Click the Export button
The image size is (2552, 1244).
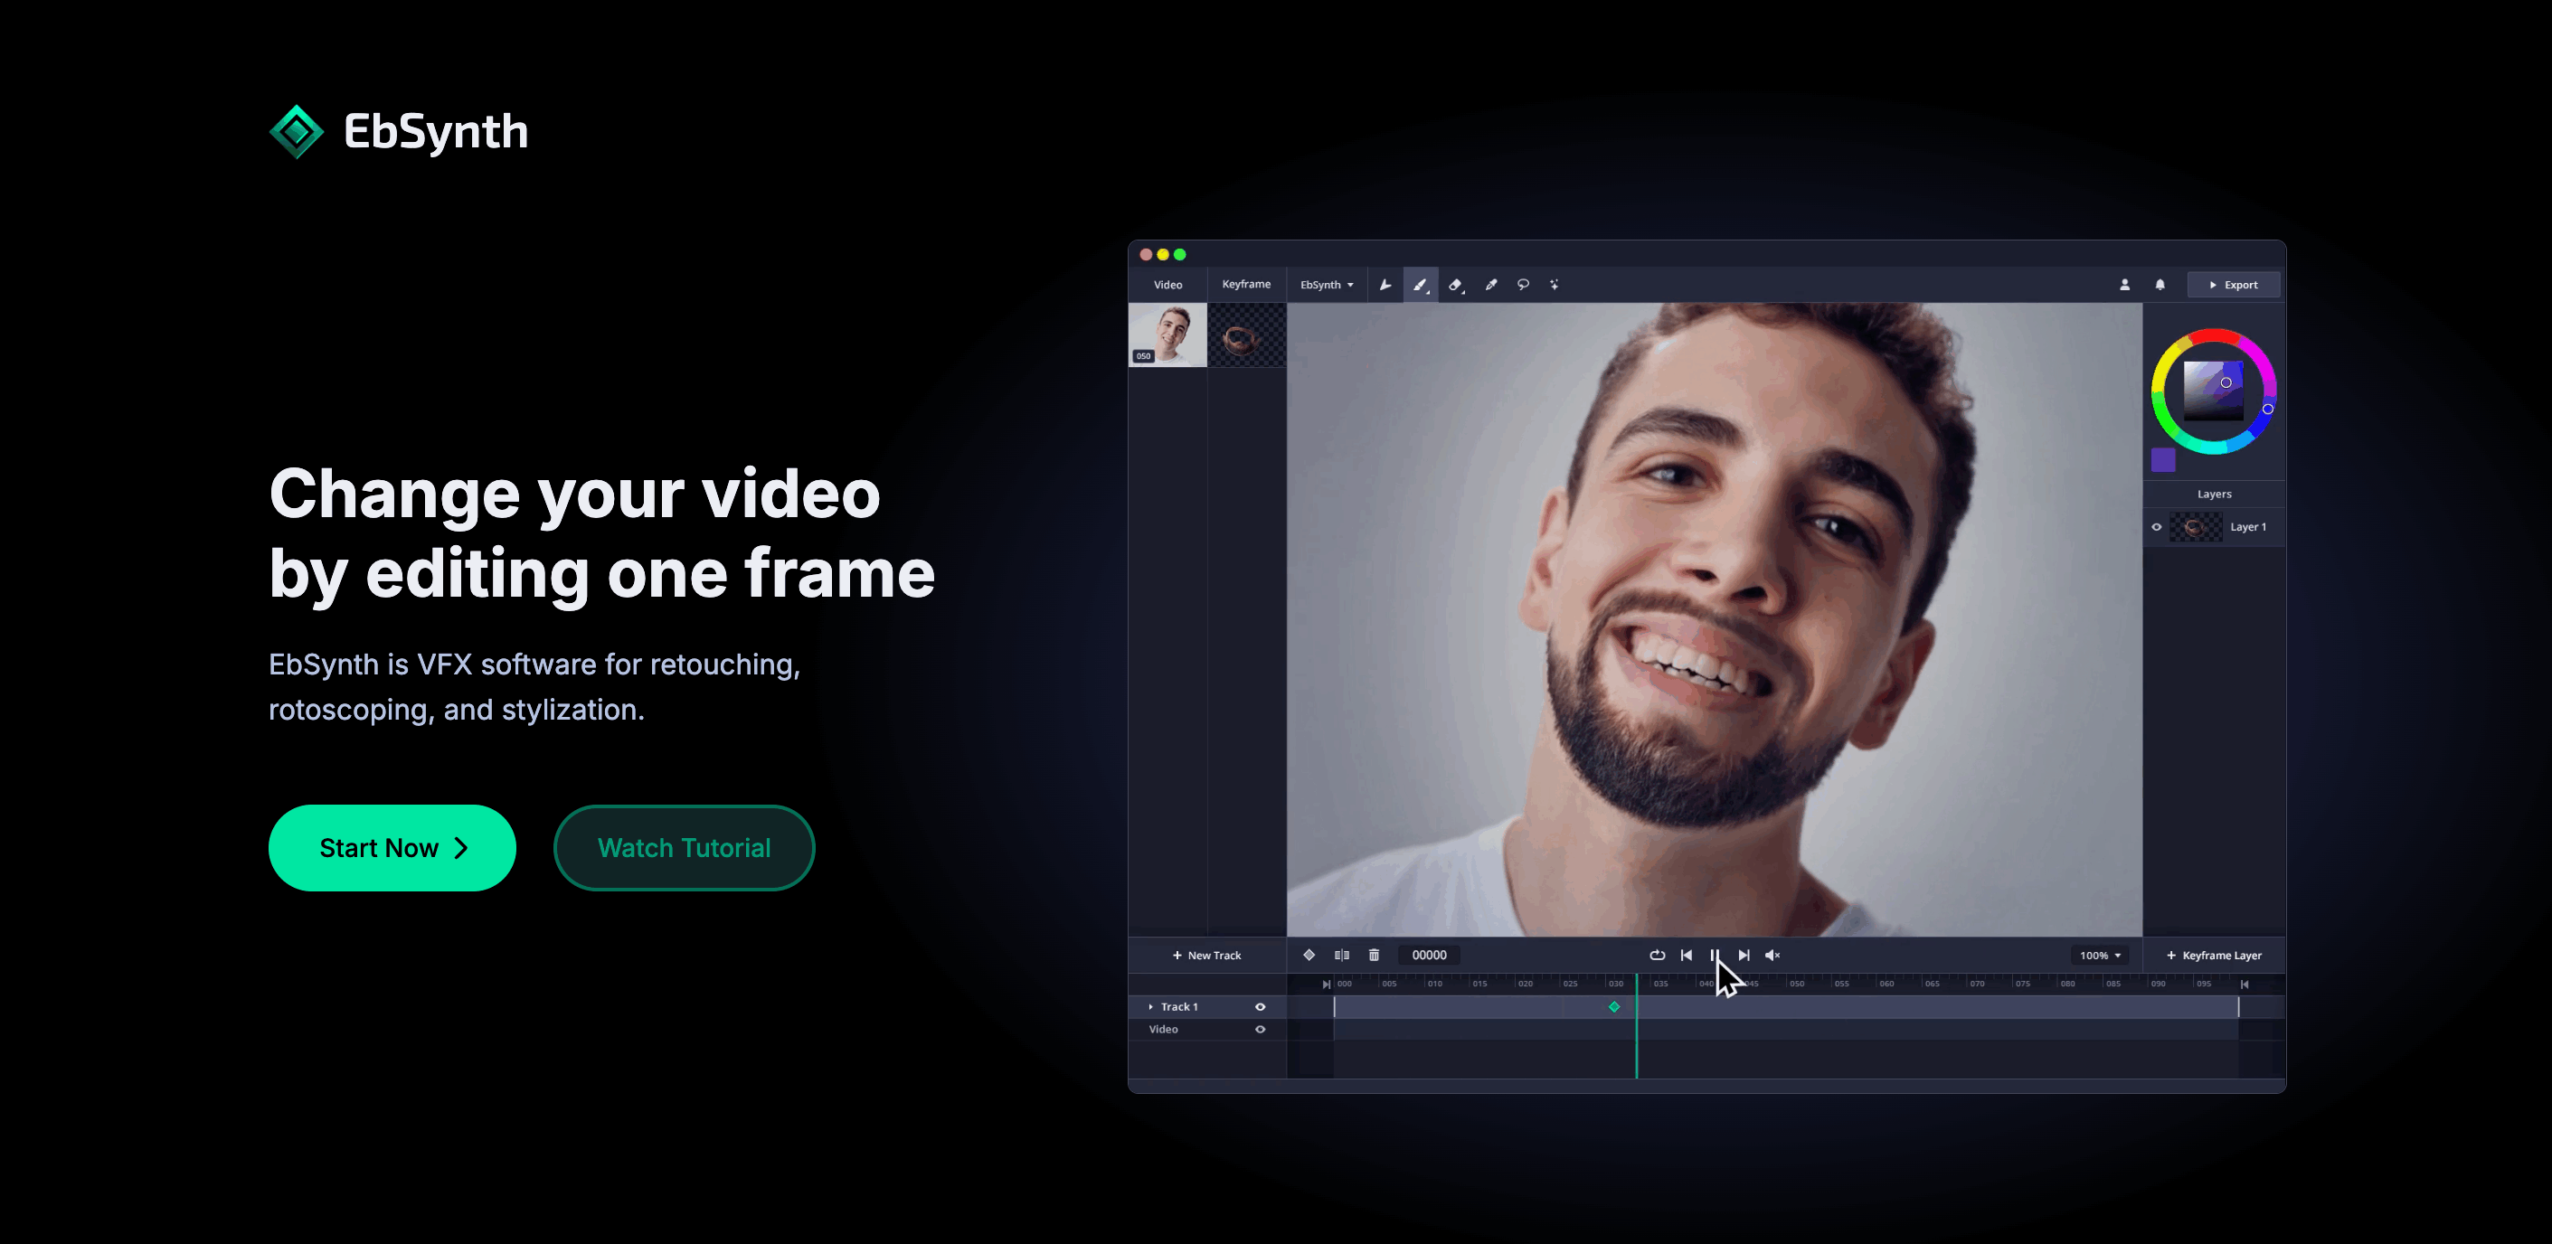pos(2233,286)
